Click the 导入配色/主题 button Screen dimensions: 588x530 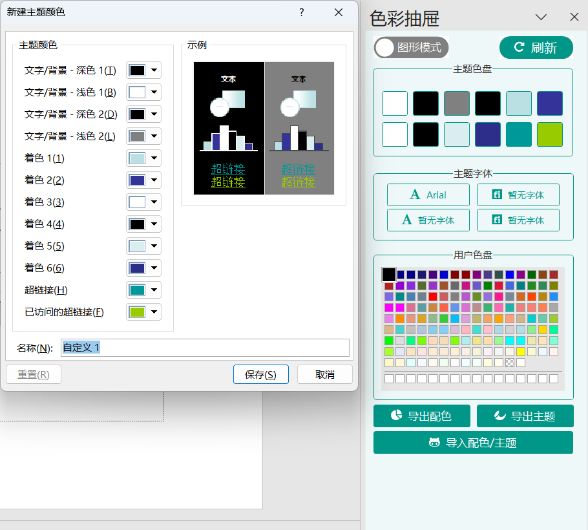point(473,442)
